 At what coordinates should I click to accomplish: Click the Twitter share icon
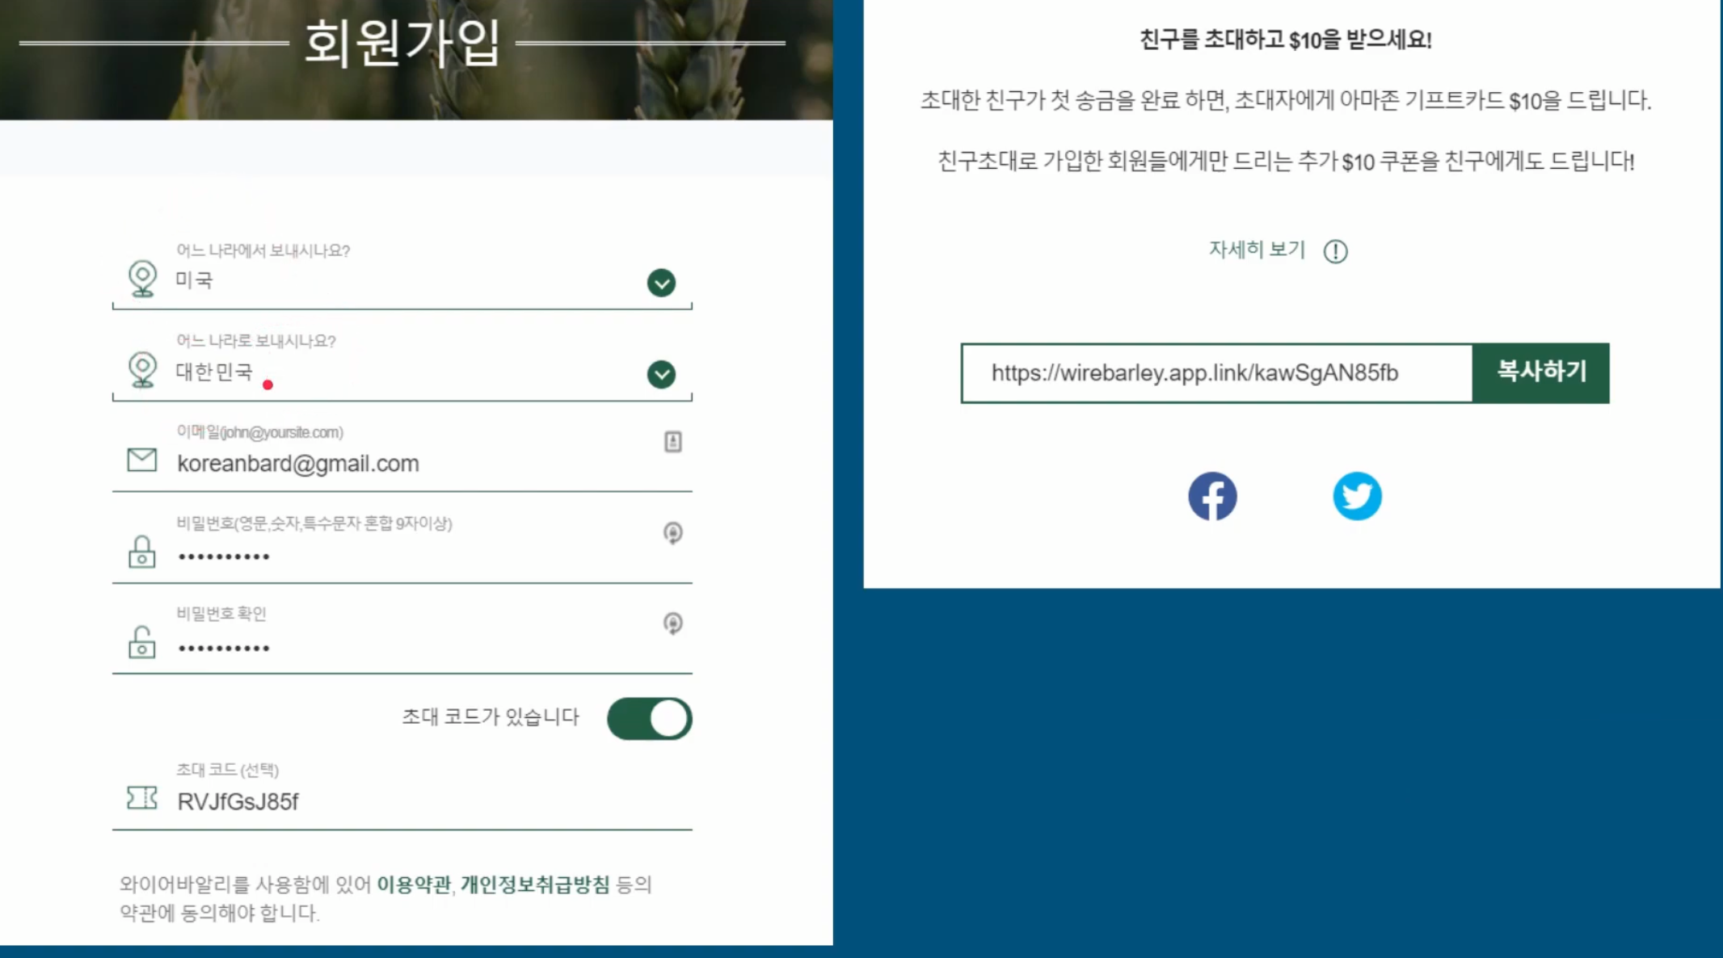tap(1358, 495)
